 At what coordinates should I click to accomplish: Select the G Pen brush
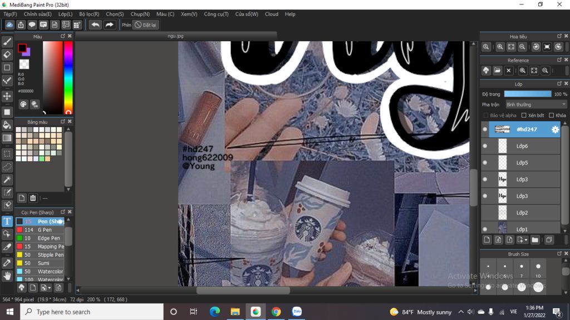tap(40, 229)
